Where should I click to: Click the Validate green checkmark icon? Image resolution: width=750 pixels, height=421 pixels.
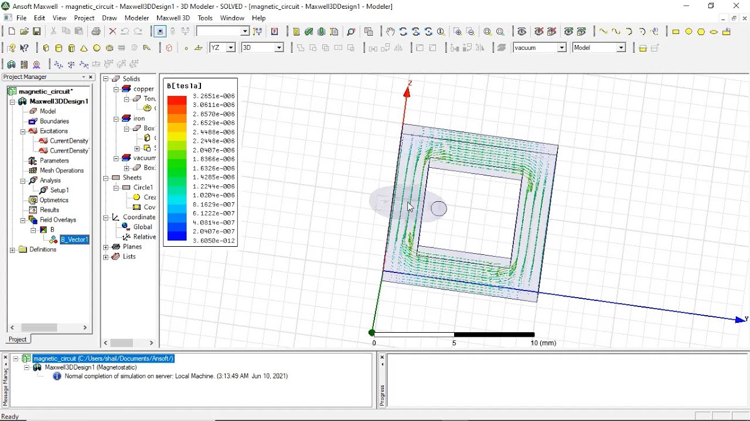[x=309, y=32]
